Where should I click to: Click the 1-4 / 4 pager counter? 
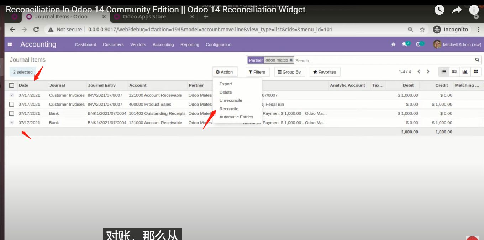pyautogui.click(x=405, y=72)
